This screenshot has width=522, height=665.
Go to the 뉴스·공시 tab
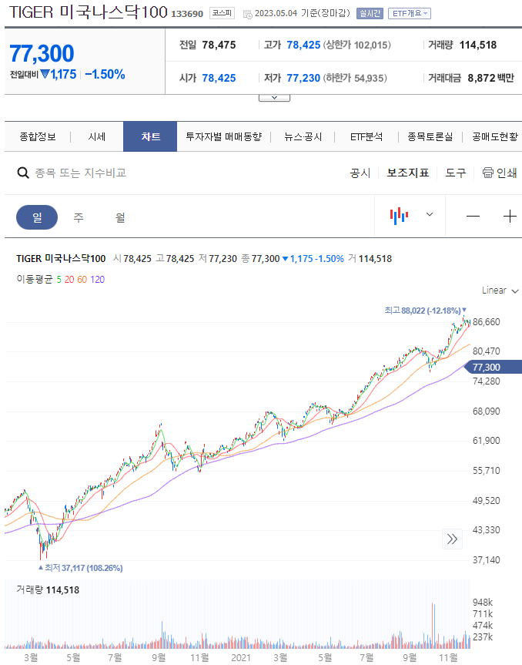[303, 136]
